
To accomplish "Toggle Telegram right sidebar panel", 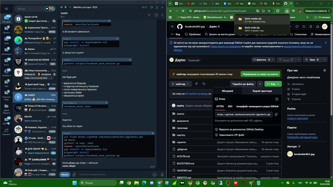I will pos(156,15).
